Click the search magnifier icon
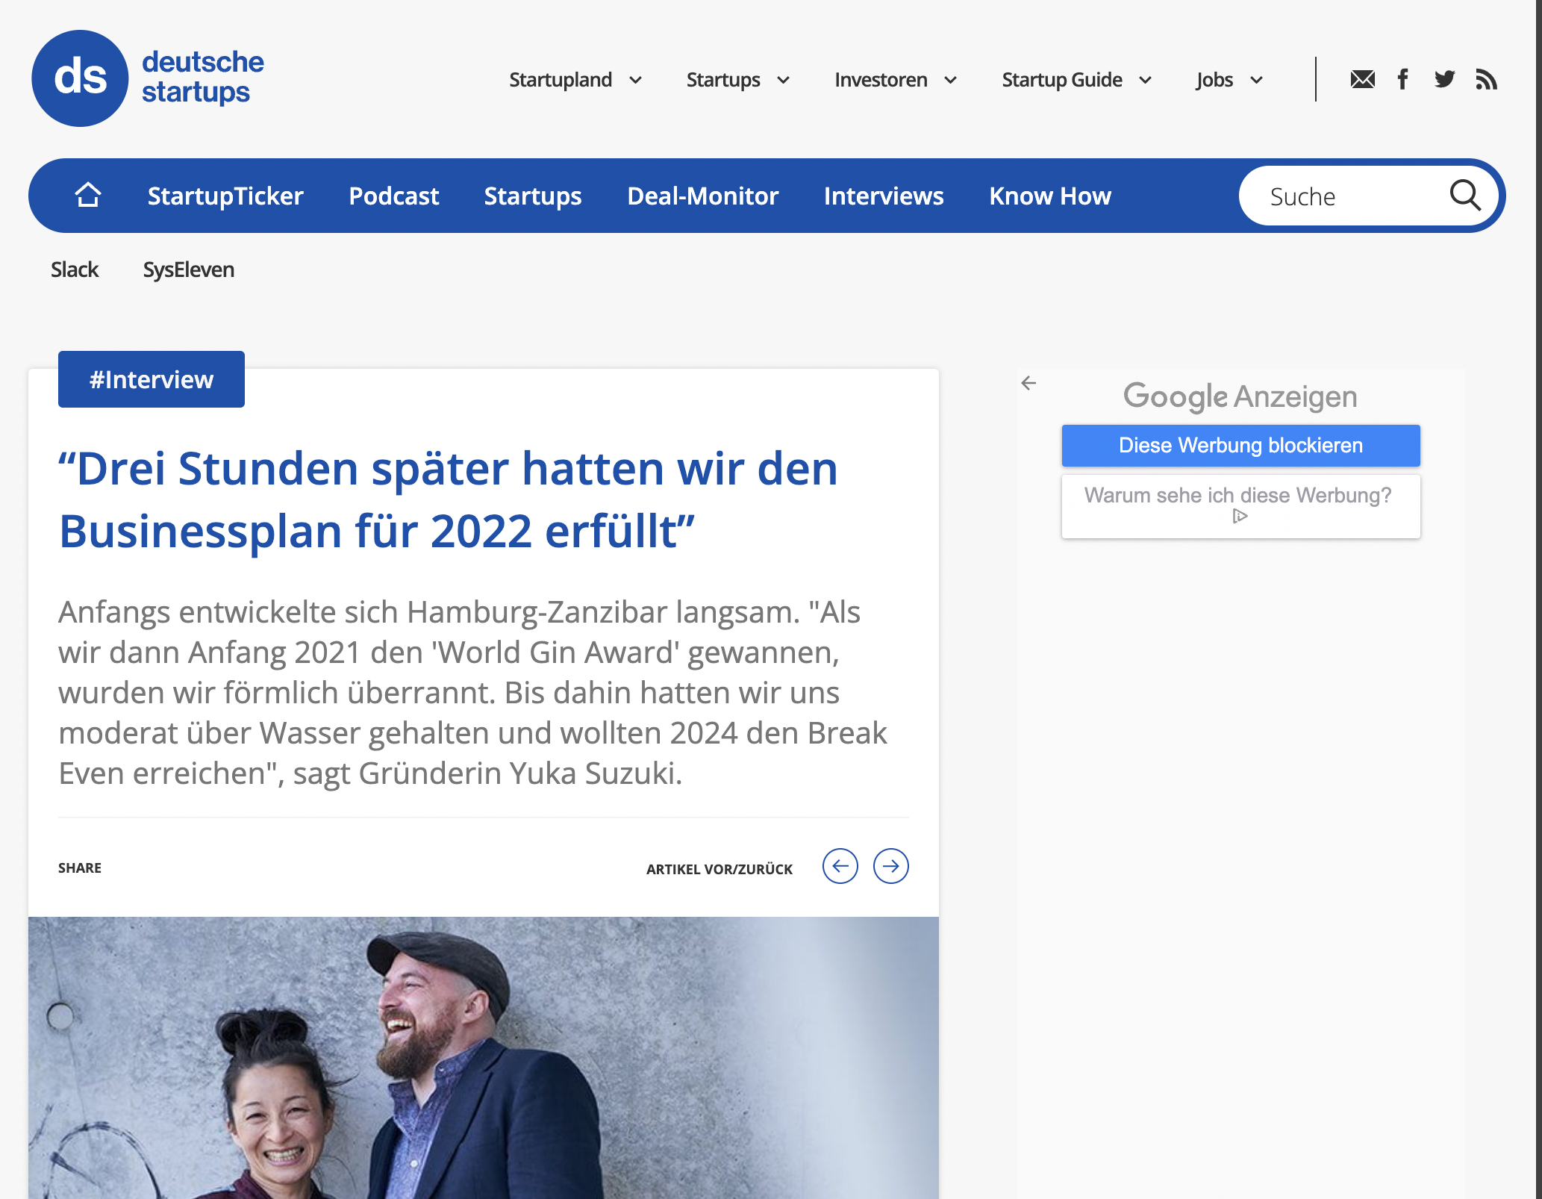This screenshot has width=1542, height=1199. coord(1465,196)
